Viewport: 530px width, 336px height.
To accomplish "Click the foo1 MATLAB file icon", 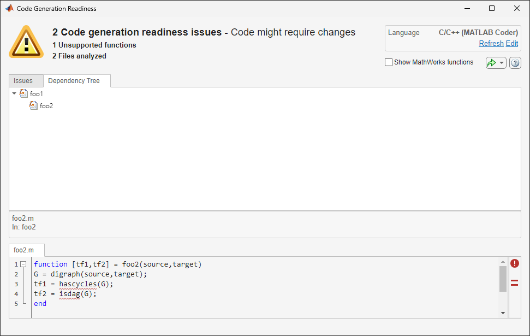I will (23, 93).
